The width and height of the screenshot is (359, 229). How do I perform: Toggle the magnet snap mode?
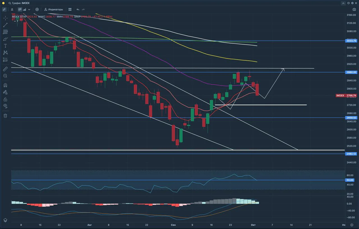(x=5, y=85)
